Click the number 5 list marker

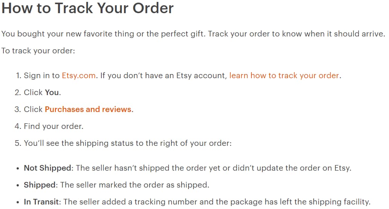tap(17, 143)
